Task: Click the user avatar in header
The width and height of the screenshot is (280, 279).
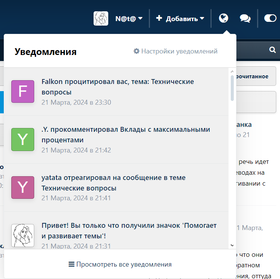Action: (101, 18)
